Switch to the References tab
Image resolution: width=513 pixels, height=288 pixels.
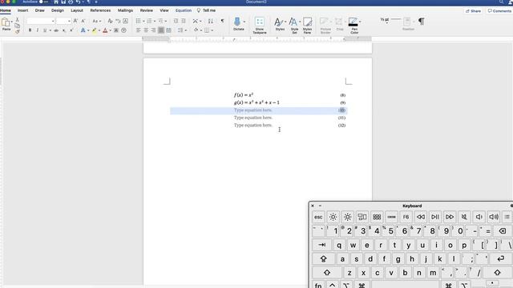point(100,10)
